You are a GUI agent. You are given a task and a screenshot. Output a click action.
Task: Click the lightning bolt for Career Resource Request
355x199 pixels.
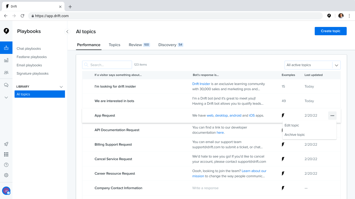click(x=283, y=174)
